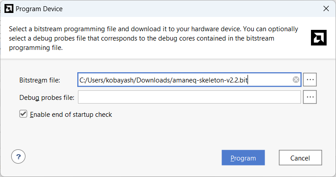Start programming with the Program button
The width and height of the screenshot is (336, 177).
click(x=243, y=158)
